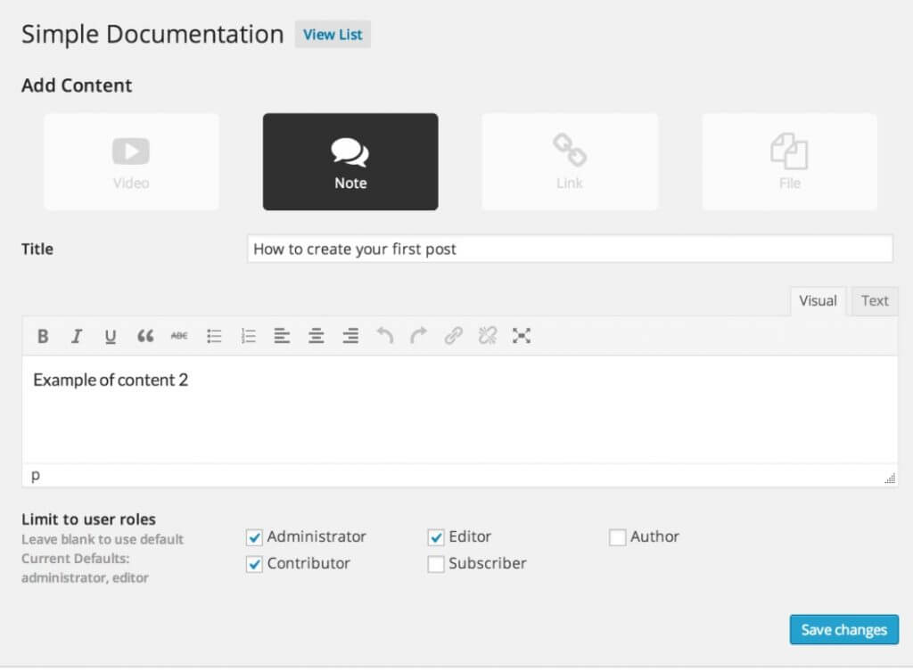This screenshot has height=671, width=913.
Task: Click the 'Add Content' heading
Action: coord(77,86)
